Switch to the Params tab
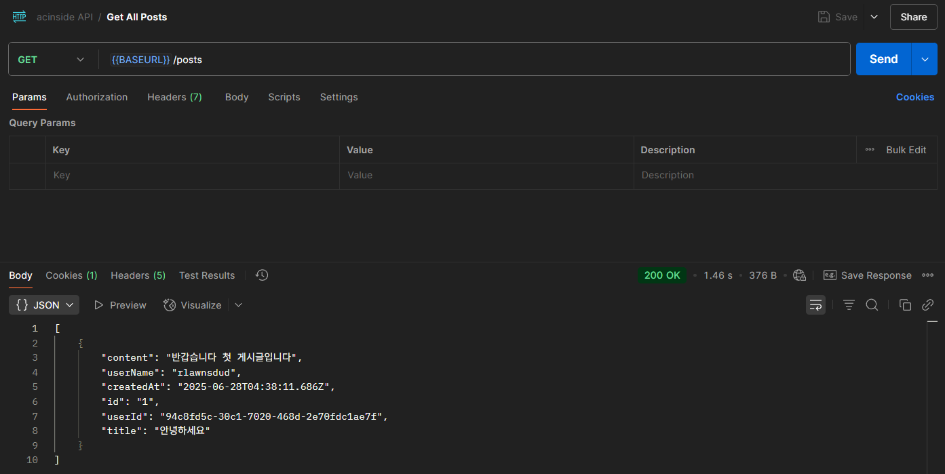Image resolution: width=945 pixels, height=474 pixels. point(29,97)
